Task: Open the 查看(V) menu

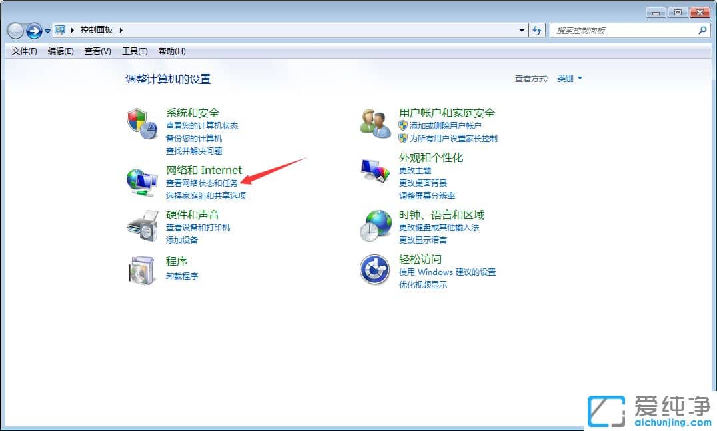Action: (x=97, y=51)
